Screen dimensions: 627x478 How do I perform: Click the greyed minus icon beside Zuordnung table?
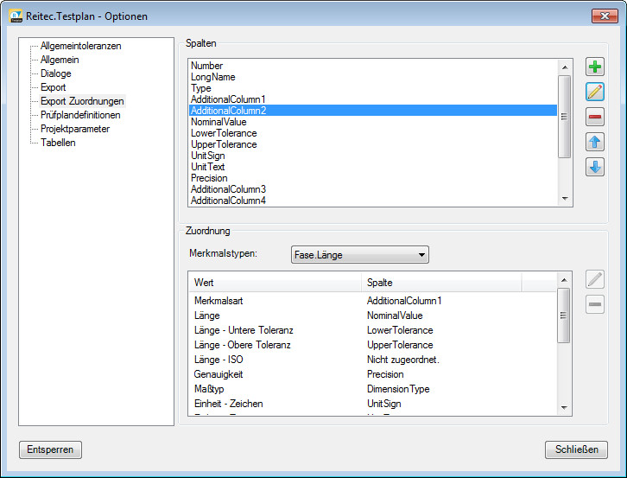[595, 304]
